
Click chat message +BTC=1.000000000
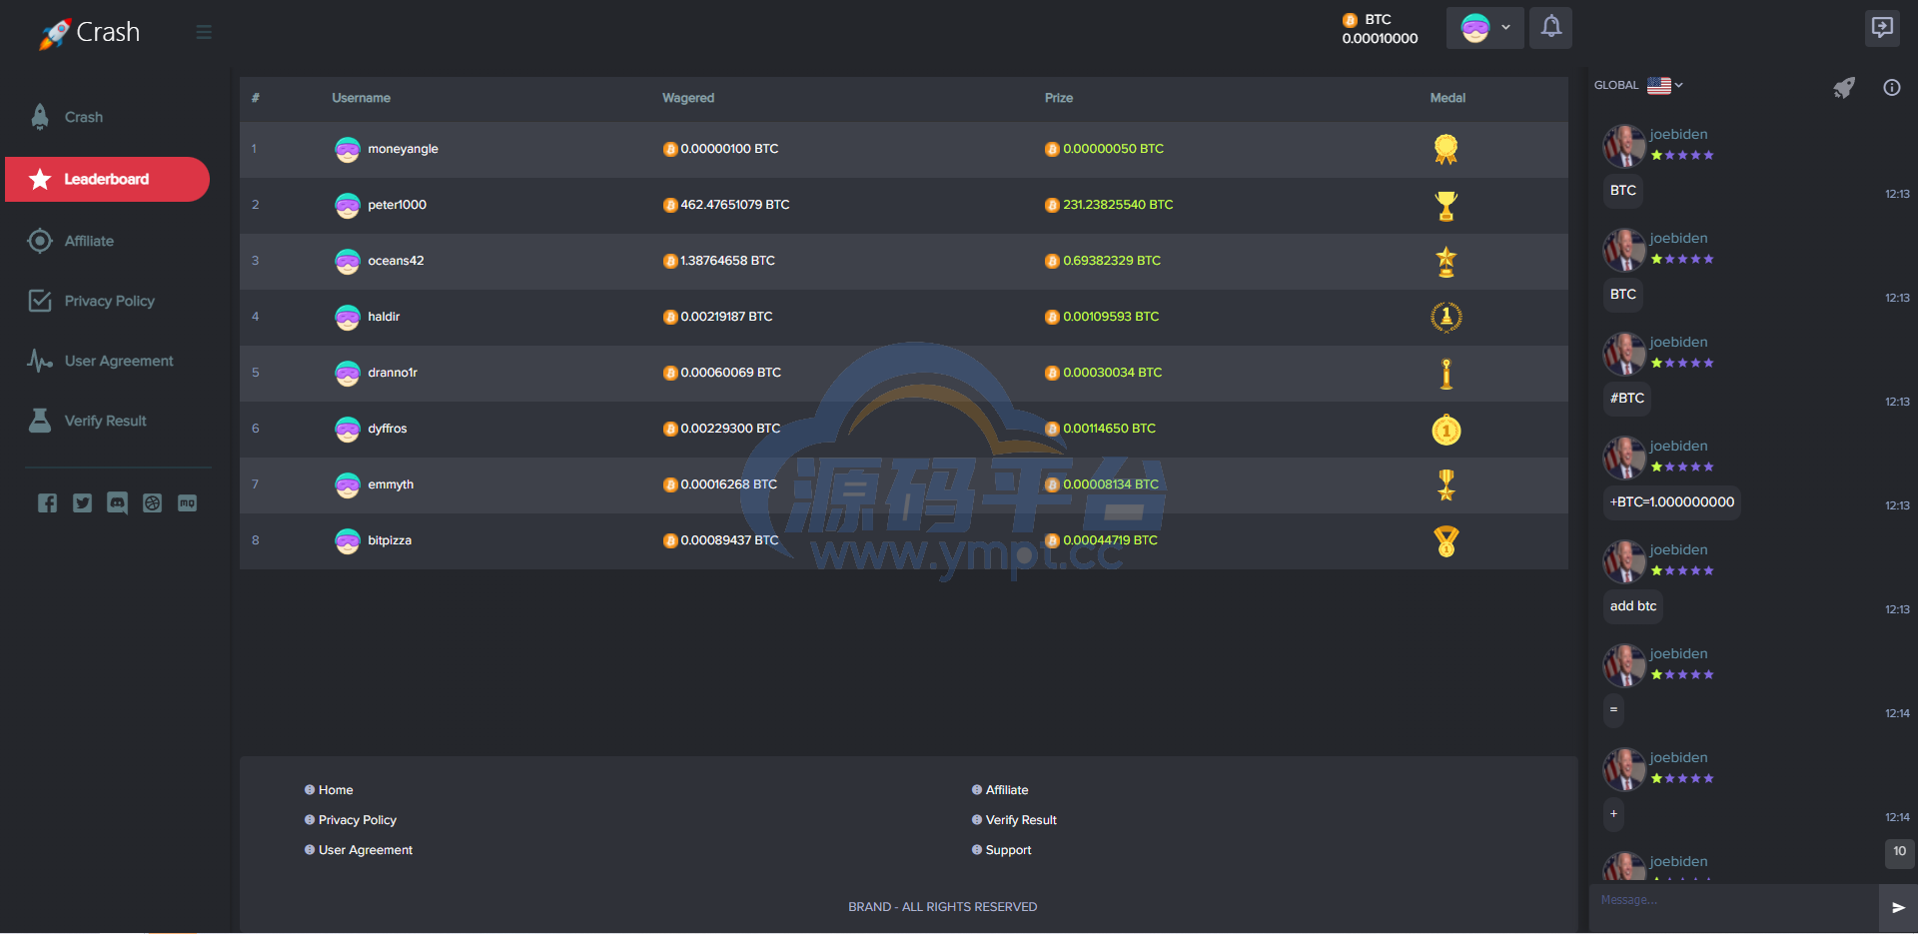pos(1671,502)
